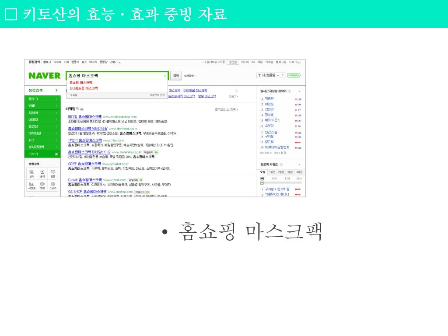Open 홈쇼핑마스크팩 미네랄바이오 link
The image size is (448, 336).
click(x=89, y=152)
